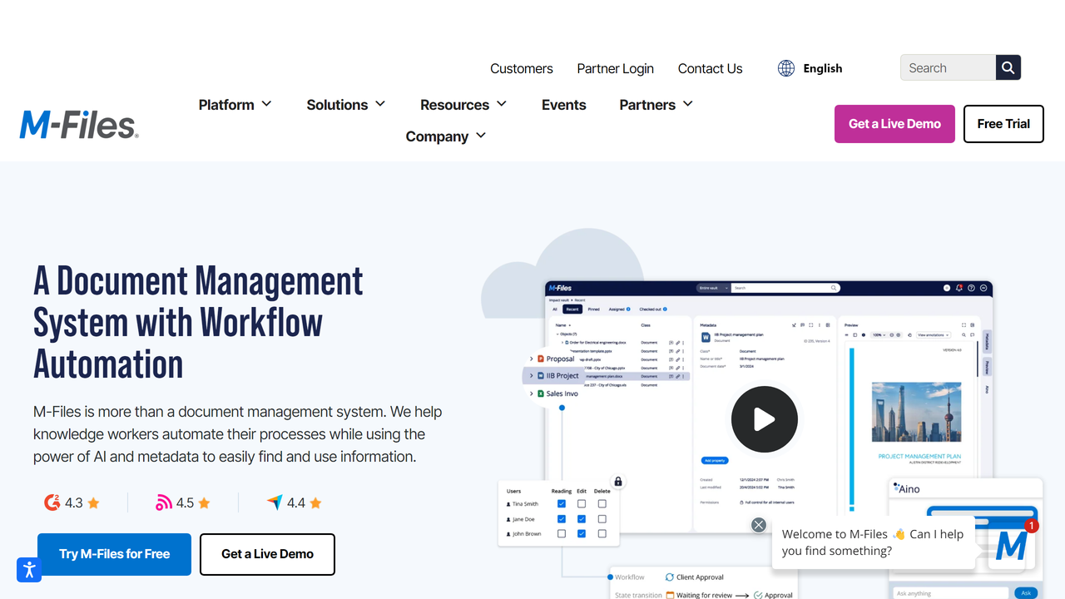1065x599 pixels.
Task: Toggle John Brown Reading checkbox
Action: click(x=562, y=534)
